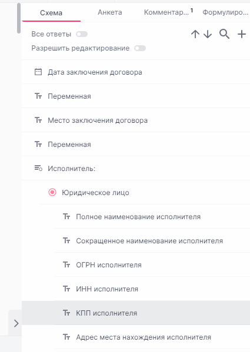This screenshot has height=352, width=250.
Task: Enable Разрешить редактирование switch
Action: [x=140, y=48]
